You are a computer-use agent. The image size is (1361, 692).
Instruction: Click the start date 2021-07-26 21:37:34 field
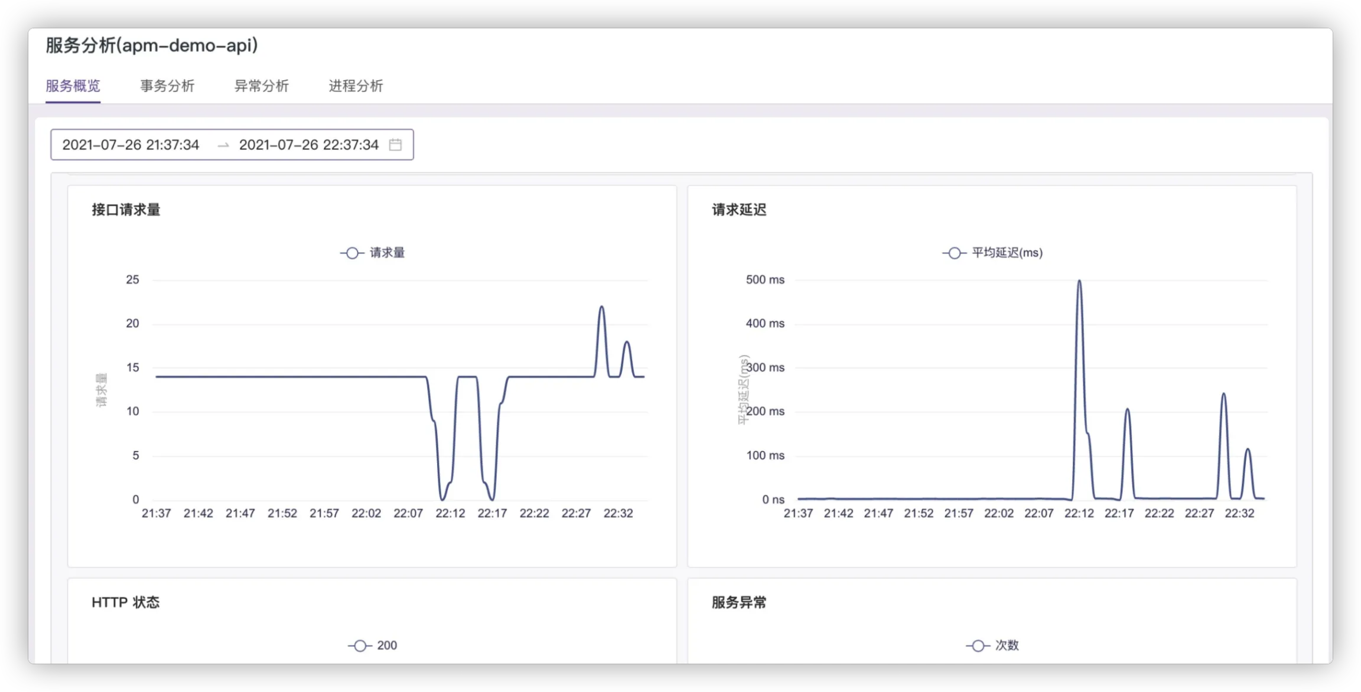point(131,145)
